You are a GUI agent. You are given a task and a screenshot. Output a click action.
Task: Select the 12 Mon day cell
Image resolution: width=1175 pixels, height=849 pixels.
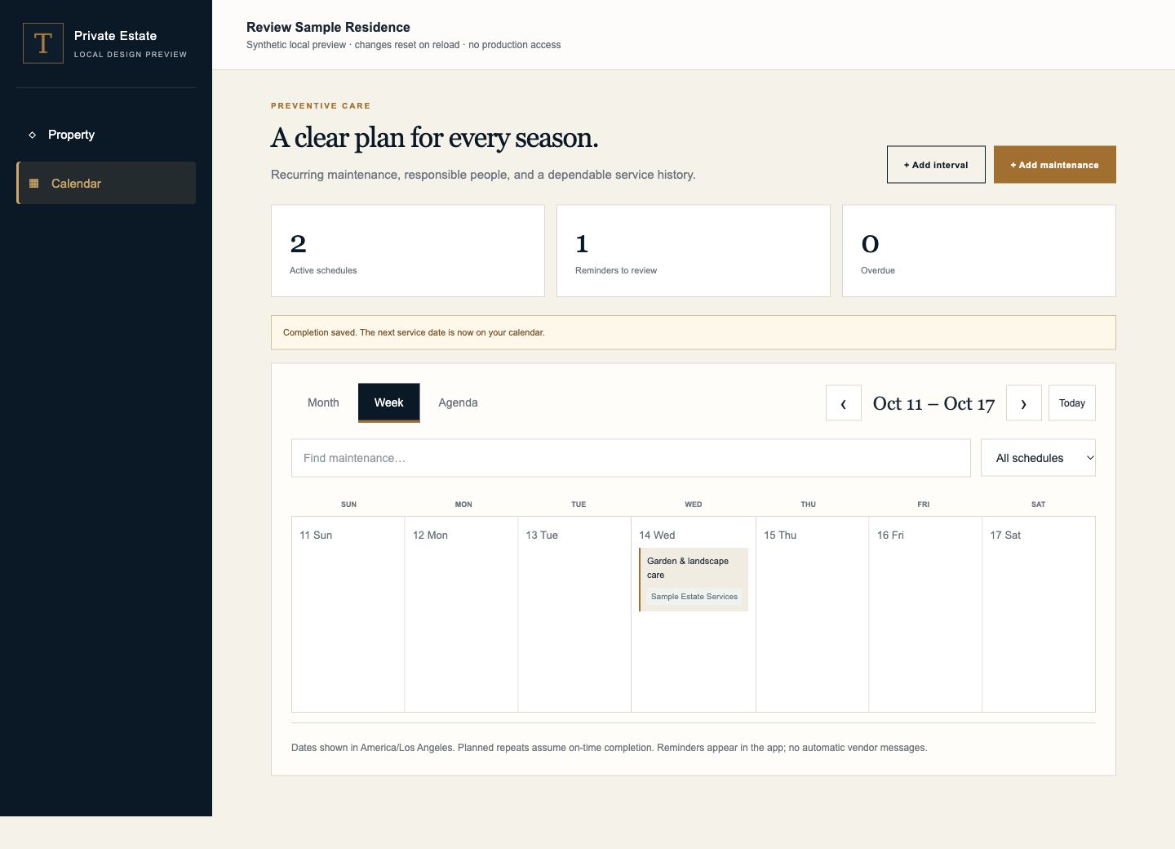click(461, 614)
